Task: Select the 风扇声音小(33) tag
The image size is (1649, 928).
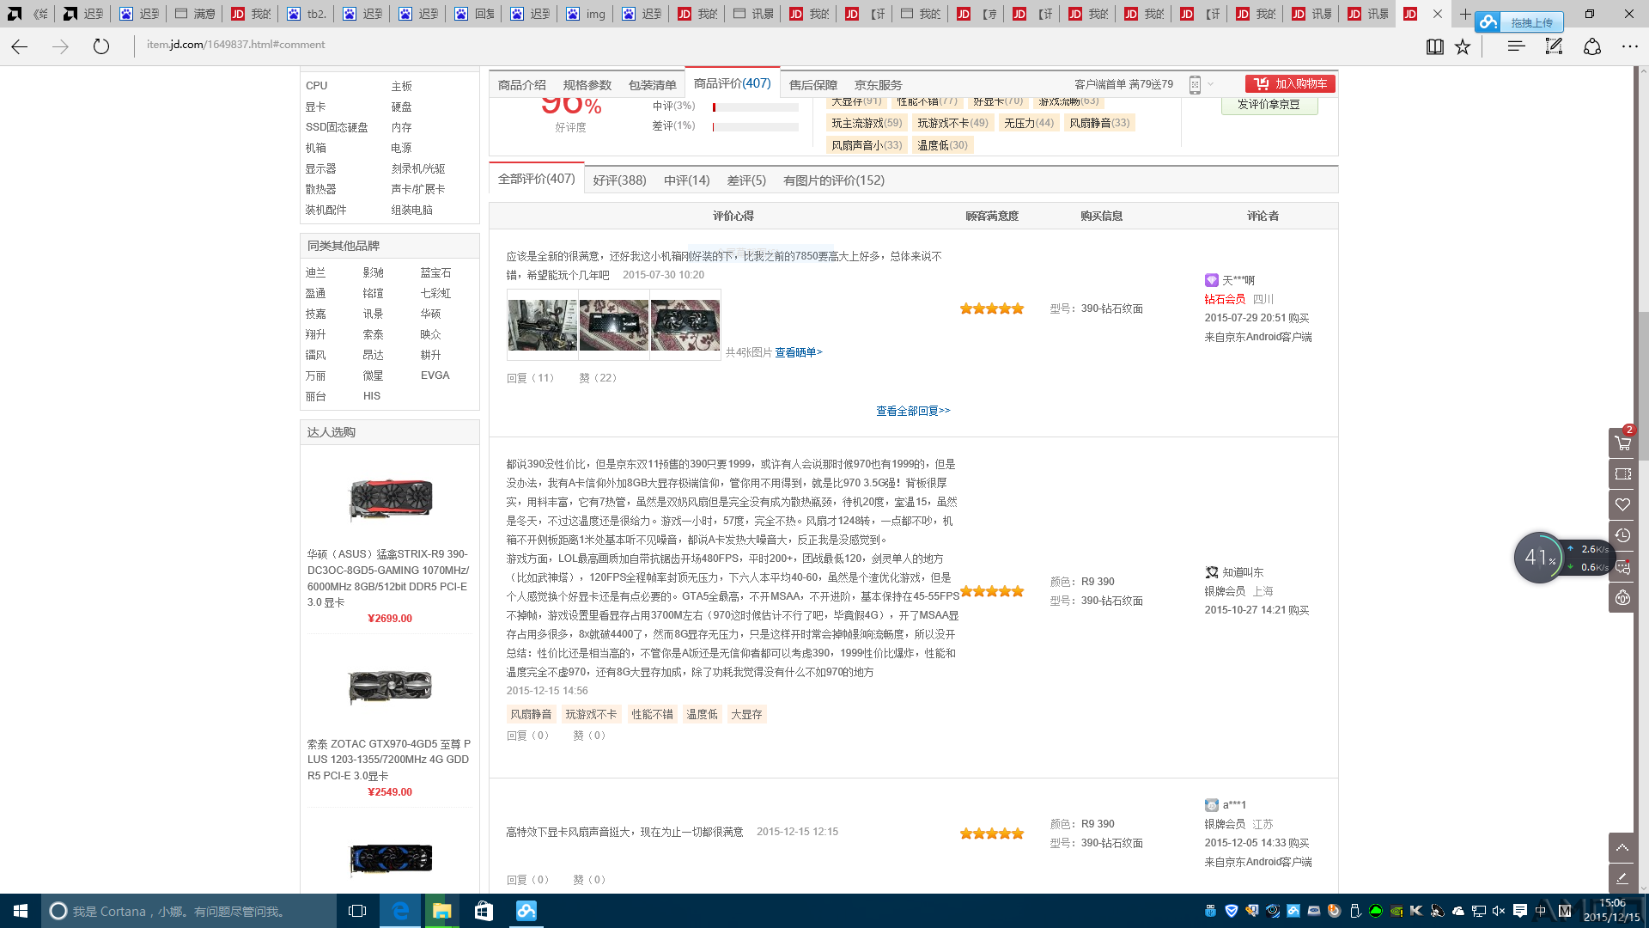Action: pos(867,145)
